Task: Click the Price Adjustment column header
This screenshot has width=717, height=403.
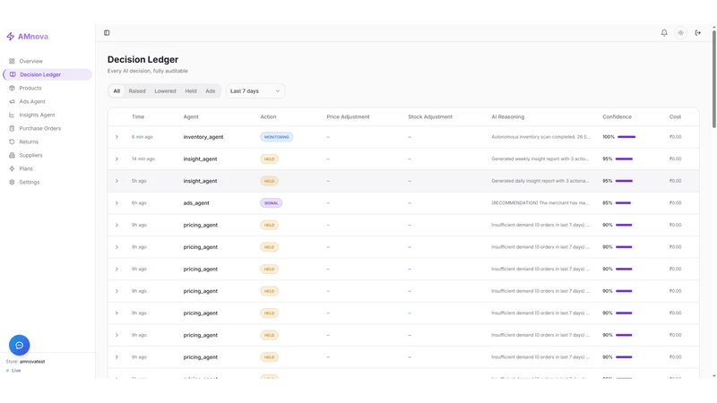Action: click(x=348, y=117)
